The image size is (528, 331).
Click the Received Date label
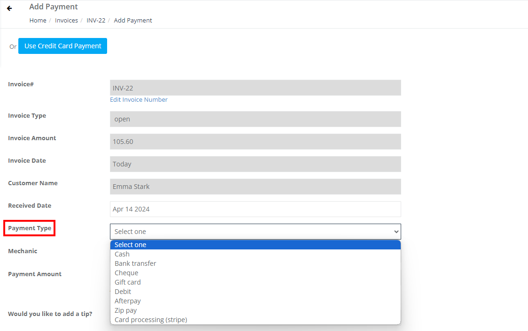30,206
